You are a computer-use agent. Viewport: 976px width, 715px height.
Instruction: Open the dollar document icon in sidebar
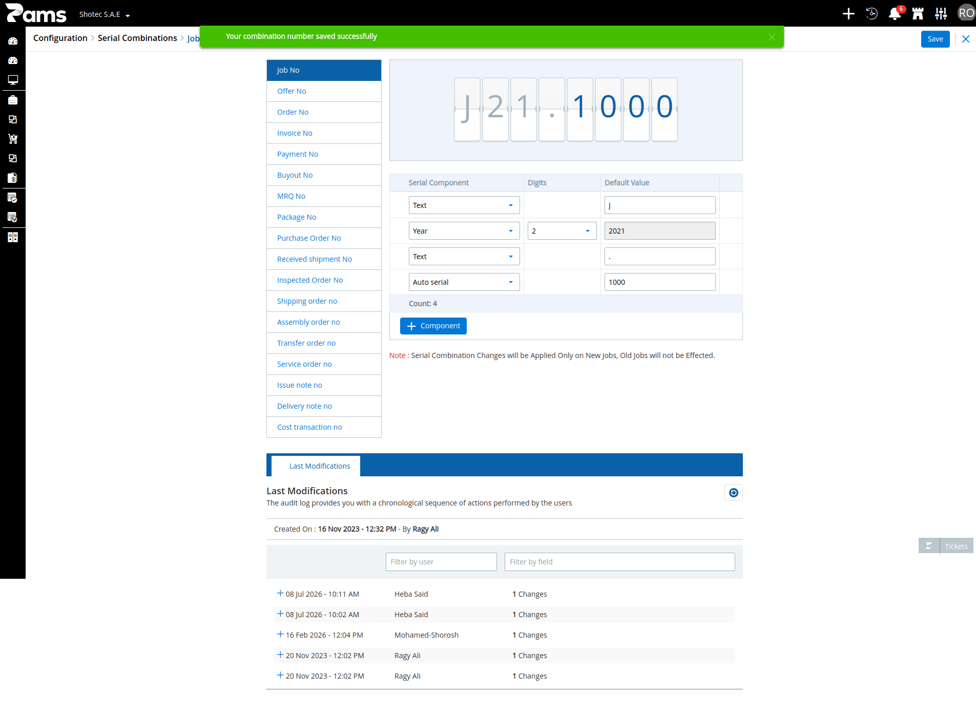pyautogui.click(x=13, y=178)
